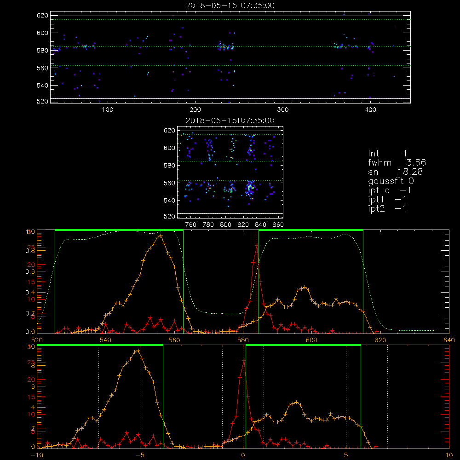This screenshot has height=460, width=460.
Task: Click x-axis label 600 on the third plot
Action: [311, 340]
